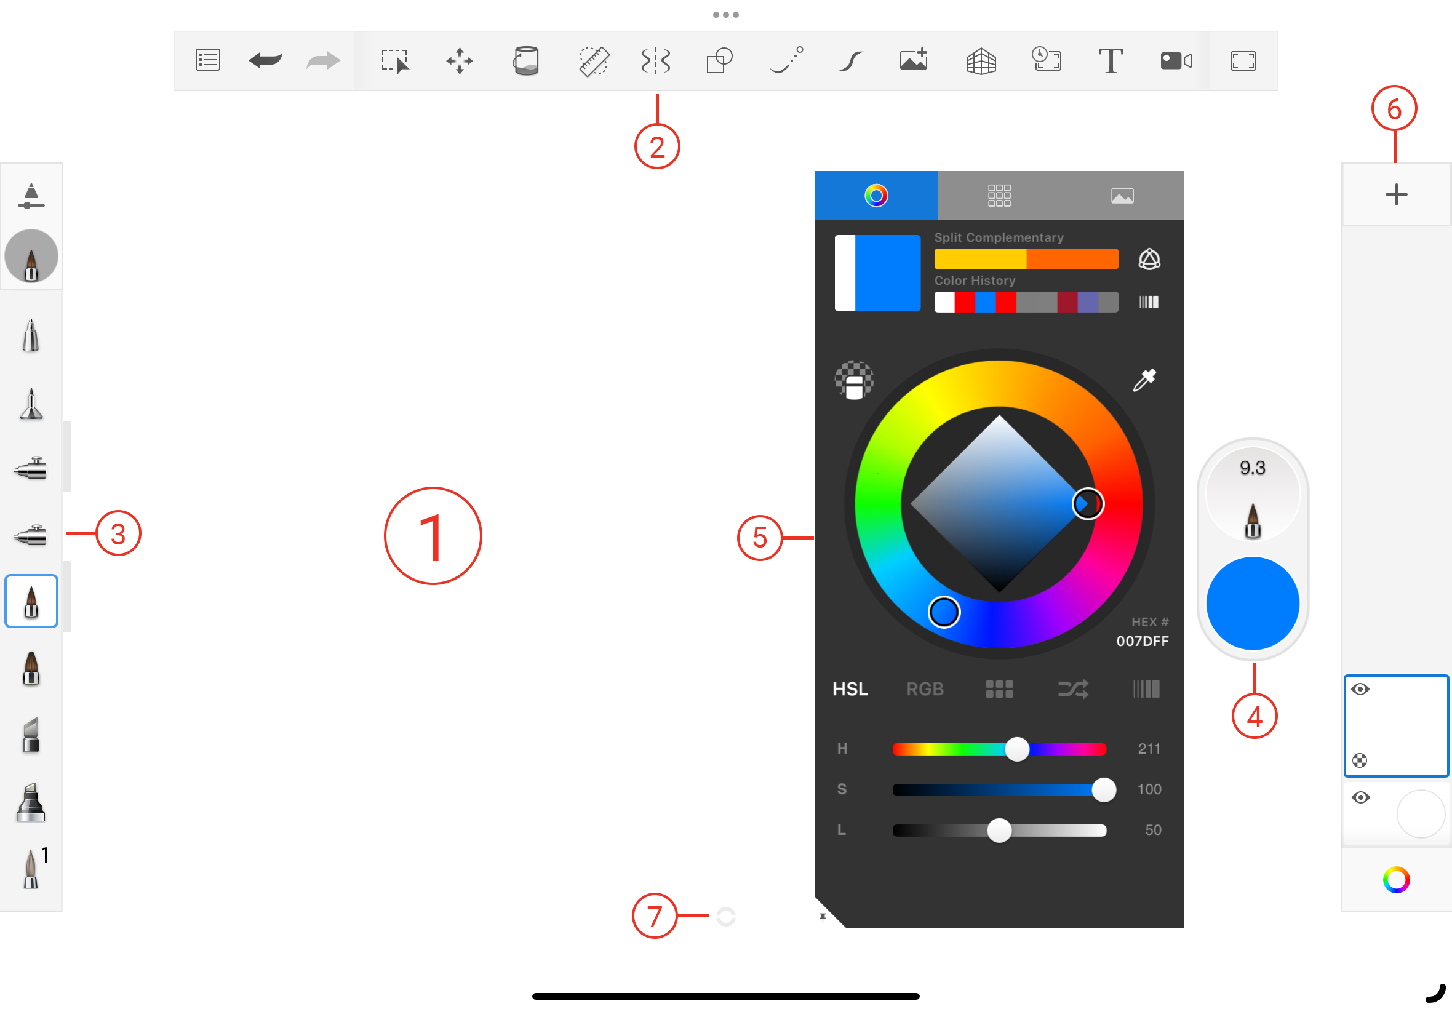Toggle the transparent color checkered swatch

tap(854, 380)
